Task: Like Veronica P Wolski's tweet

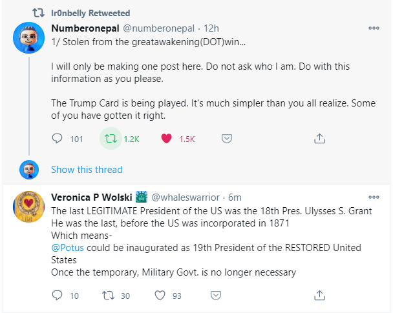Action: coord(159,296)
